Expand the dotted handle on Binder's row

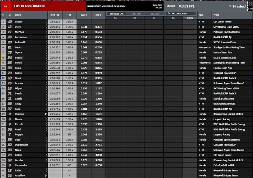[47, 22]
